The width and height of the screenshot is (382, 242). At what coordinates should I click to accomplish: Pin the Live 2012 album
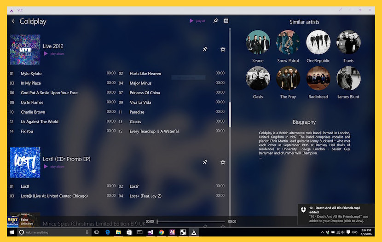205,49
